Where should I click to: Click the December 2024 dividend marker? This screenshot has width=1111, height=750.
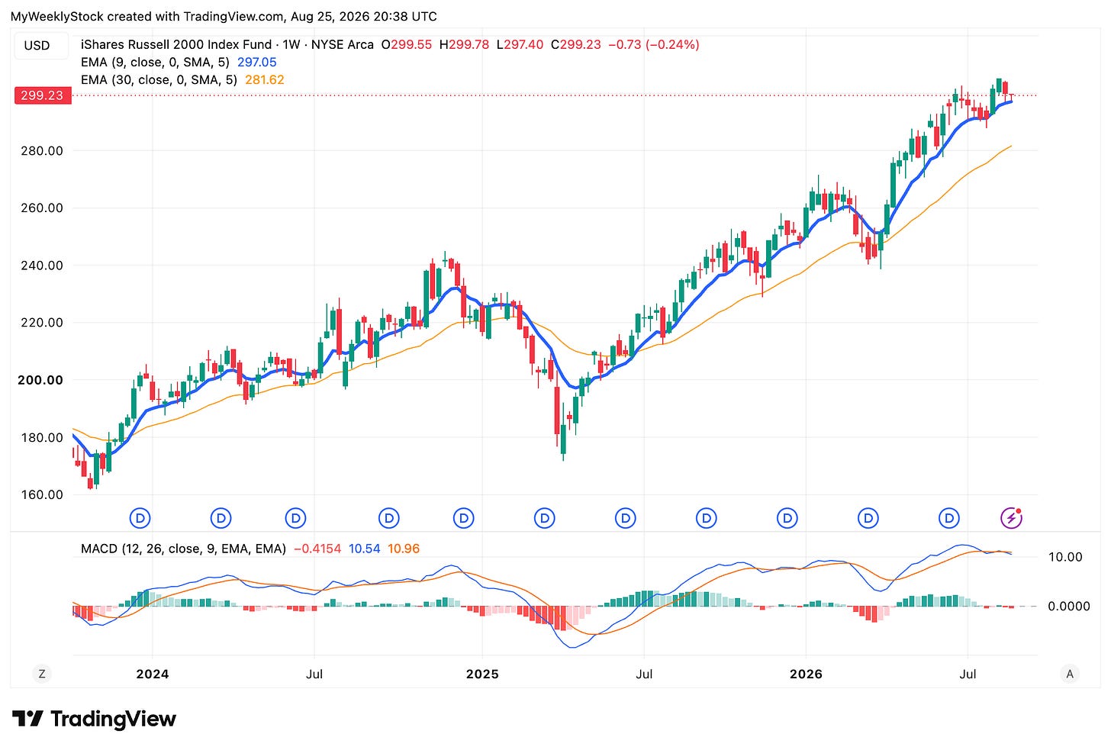pos(464,519)
